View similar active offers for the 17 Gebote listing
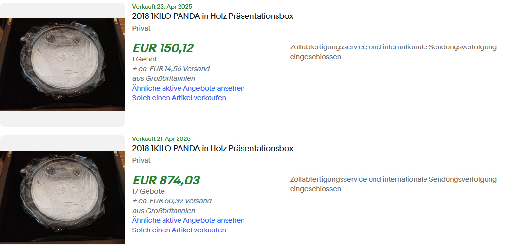Viewport: 505px width, 245px height. pyautogui.click(x=188, y=220)
